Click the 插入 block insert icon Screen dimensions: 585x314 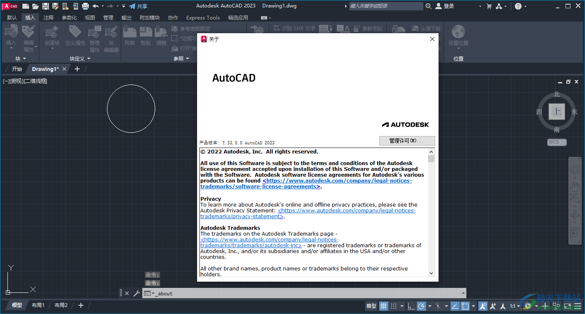11,31
